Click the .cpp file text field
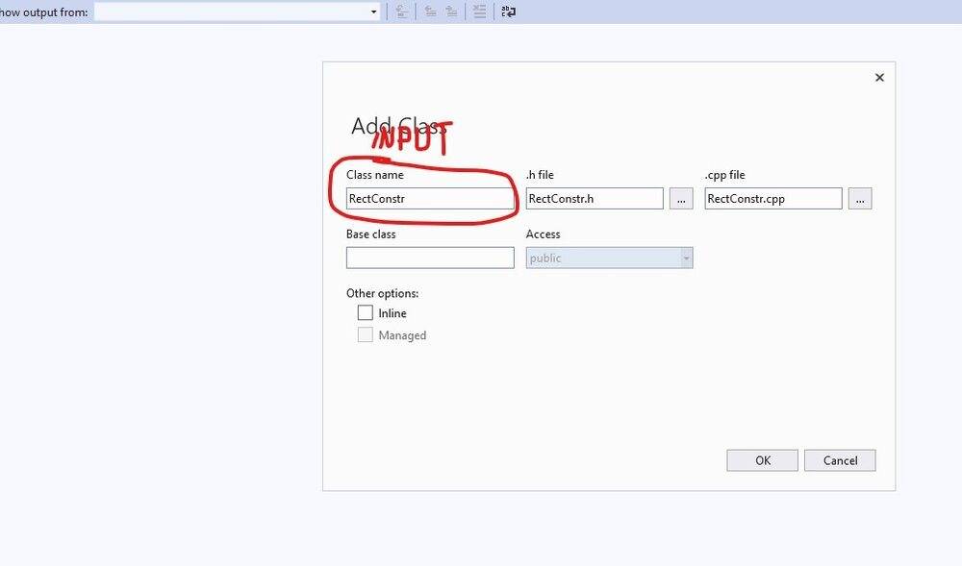This screenshot has width=962, height=566. point(773,199)
